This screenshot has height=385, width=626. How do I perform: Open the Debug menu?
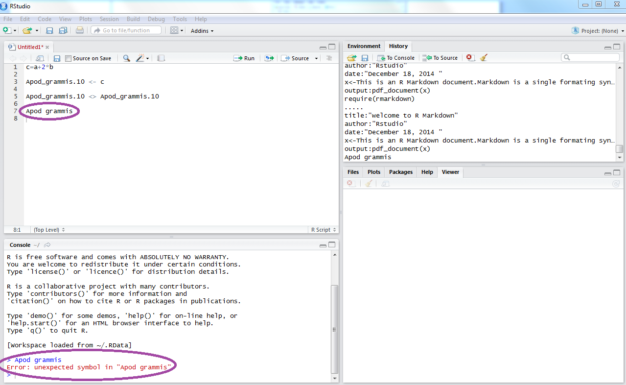tap(156, 19)
